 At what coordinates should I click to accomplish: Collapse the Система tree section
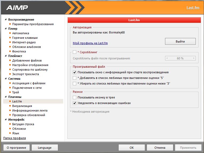[6, 79]
